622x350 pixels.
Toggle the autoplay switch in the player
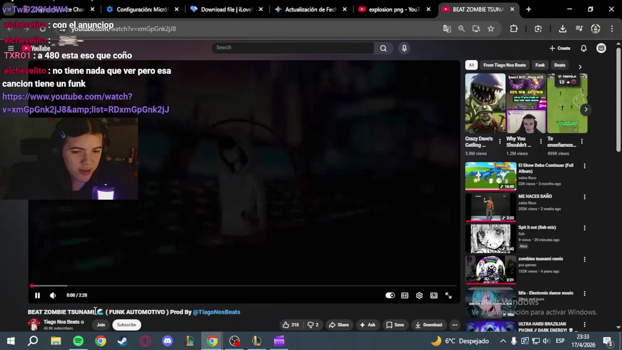(390, 295)
